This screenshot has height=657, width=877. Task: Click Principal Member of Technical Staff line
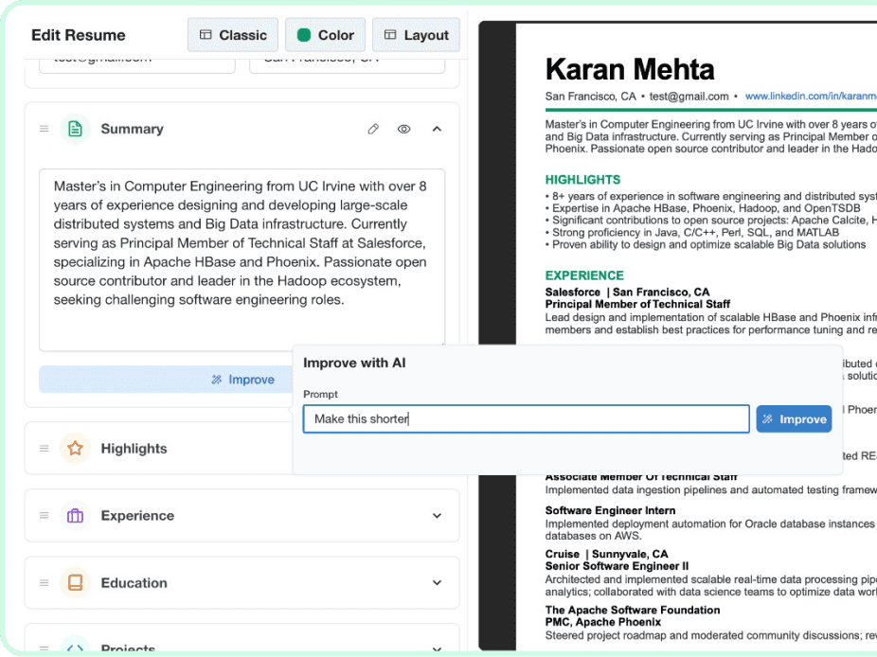(637, 304)
